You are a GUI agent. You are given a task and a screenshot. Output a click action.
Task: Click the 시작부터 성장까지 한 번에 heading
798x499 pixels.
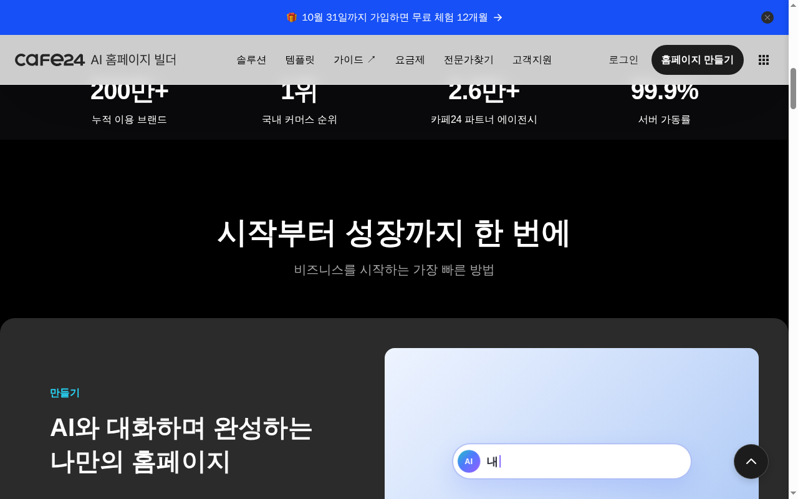[393, 233]
